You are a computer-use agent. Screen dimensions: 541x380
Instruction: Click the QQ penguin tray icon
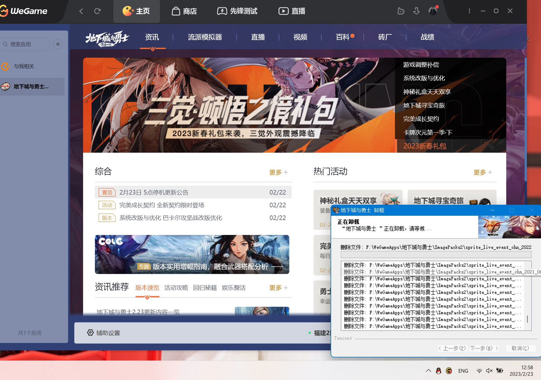[x=438, y=371]
